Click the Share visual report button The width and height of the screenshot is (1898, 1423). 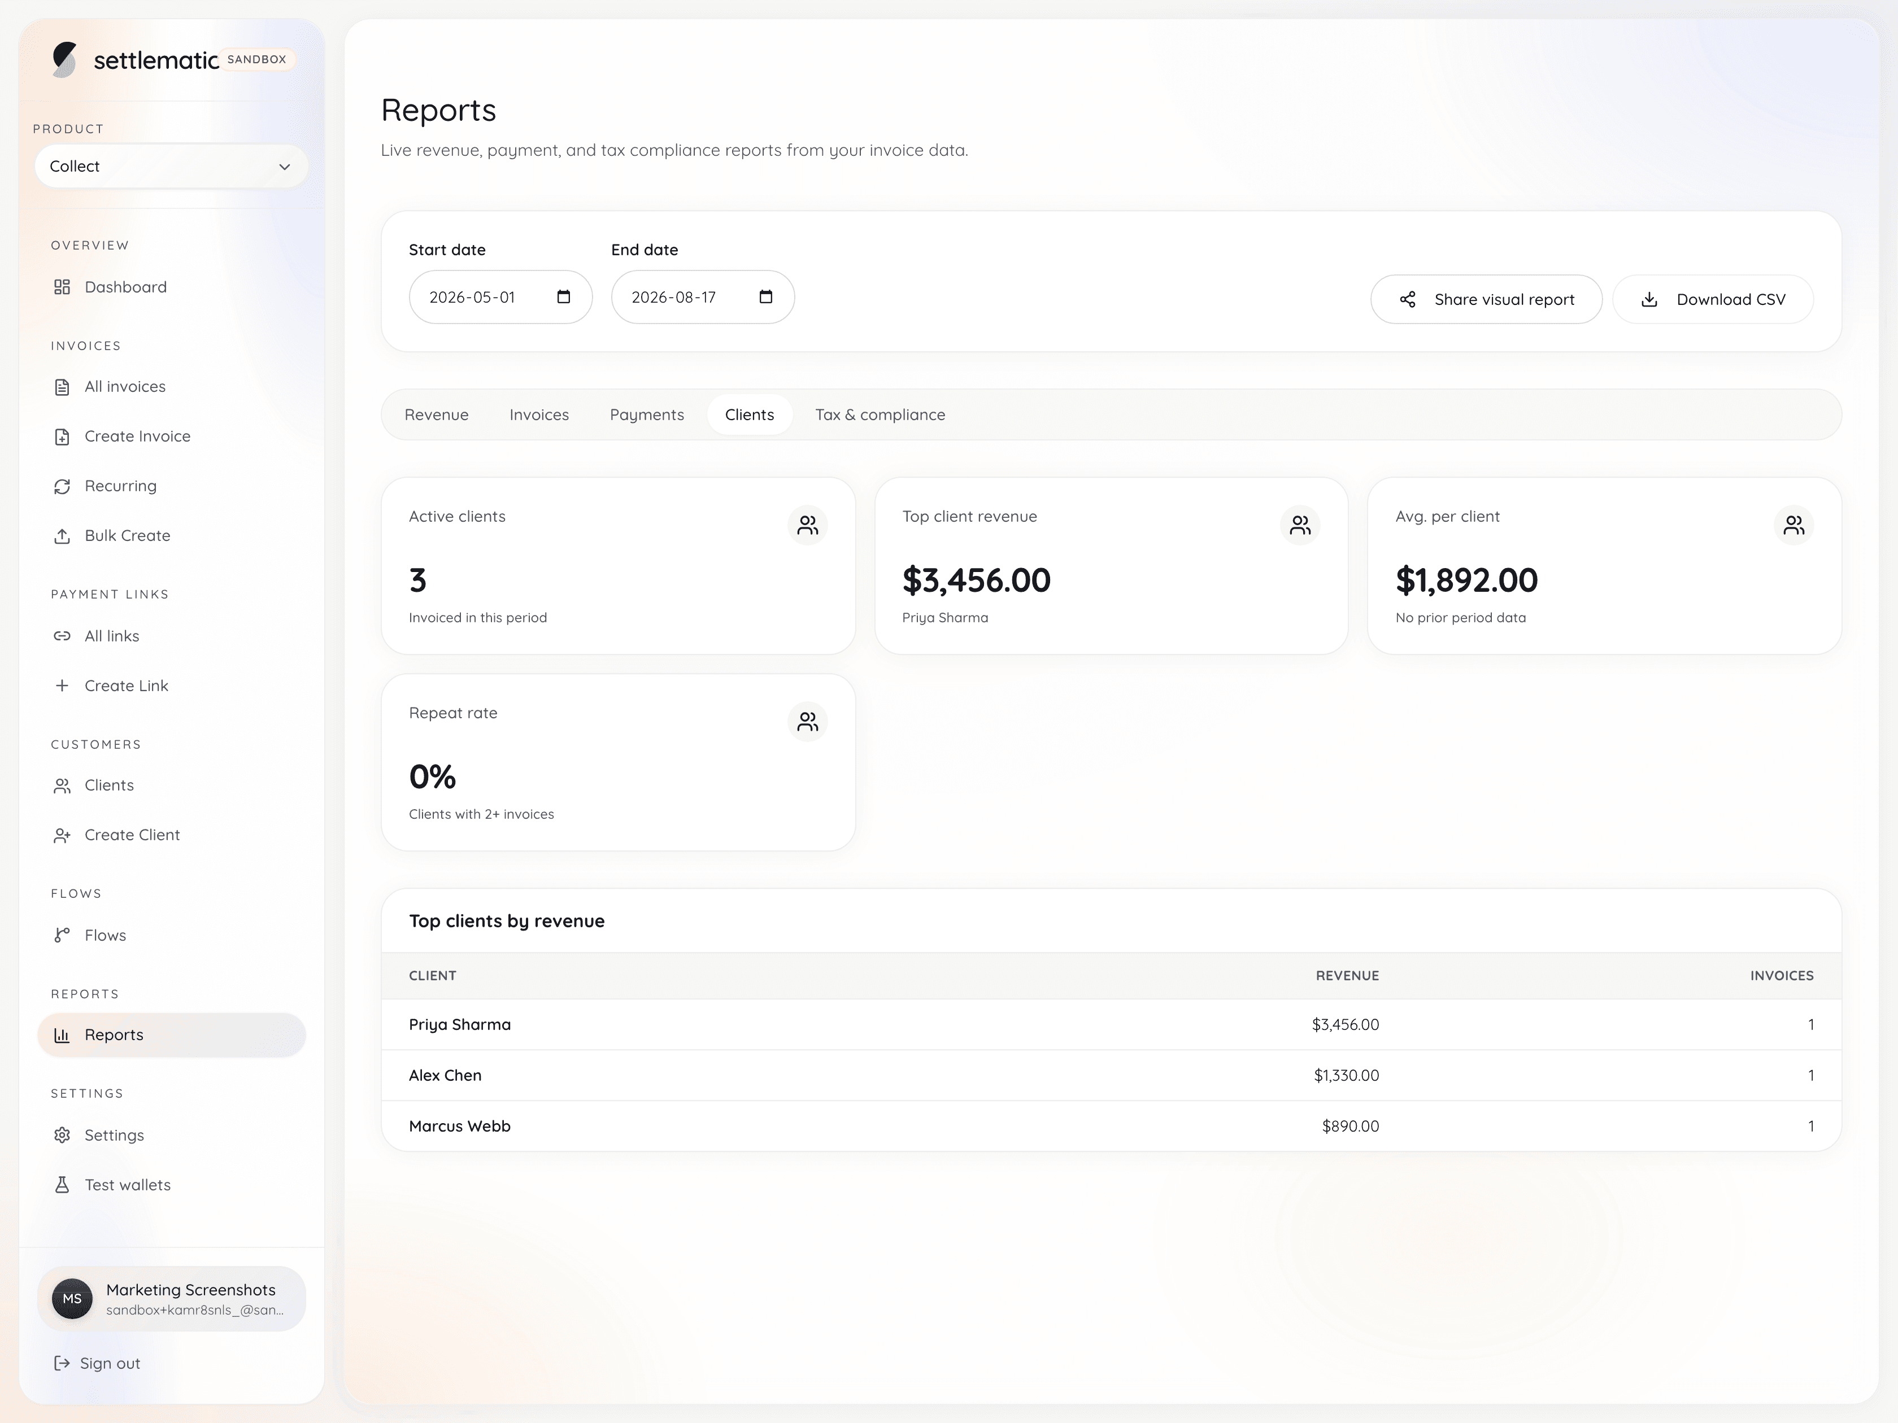click(x=1486, y=299)
